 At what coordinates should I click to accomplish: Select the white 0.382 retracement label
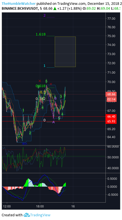pos(41,99)
